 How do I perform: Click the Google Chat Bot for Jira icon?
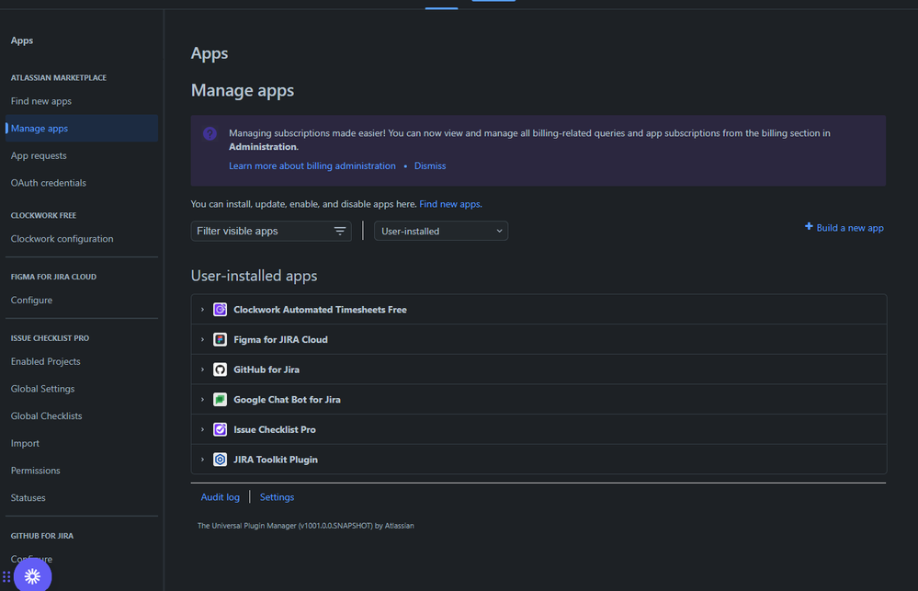click(220, 399)
